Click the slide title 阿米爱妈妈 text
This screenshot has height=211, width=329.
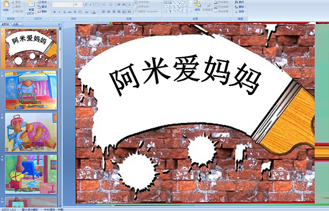(186, 76)
